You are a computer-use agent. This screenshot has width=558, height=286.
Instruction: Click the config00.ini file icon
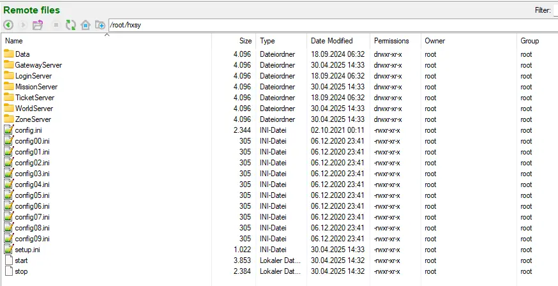[x=9, y=141]
